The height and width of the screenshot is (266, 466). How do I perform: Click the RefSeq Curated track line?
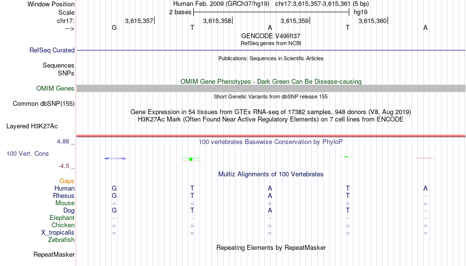coord(271,50)
